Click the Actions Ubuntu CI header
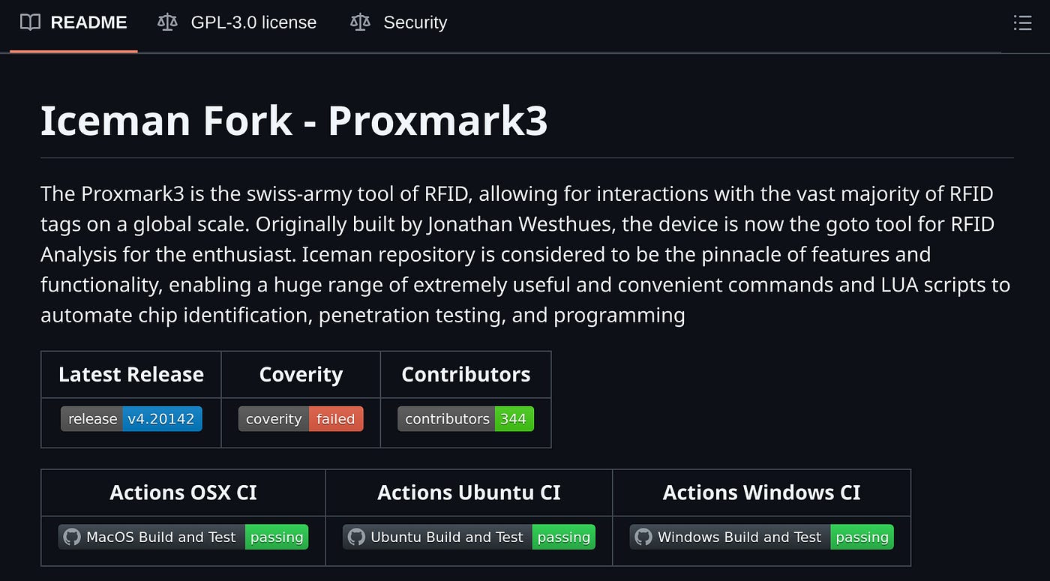Screen dimensions: 1050x581 pyautogui.click(x=469, y=493)
